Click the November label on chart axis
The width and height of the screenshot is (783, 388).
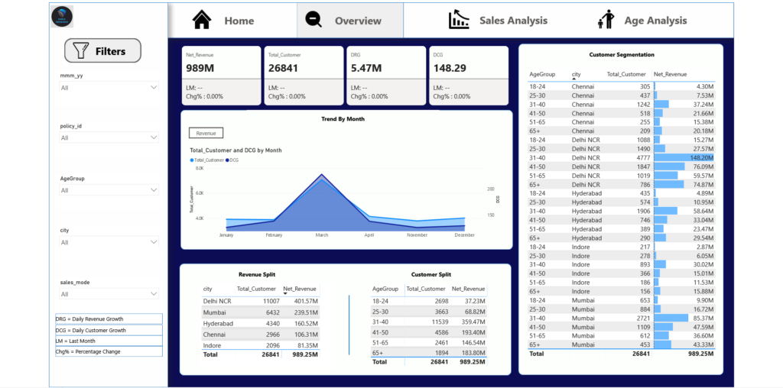[x=417, y=234]
